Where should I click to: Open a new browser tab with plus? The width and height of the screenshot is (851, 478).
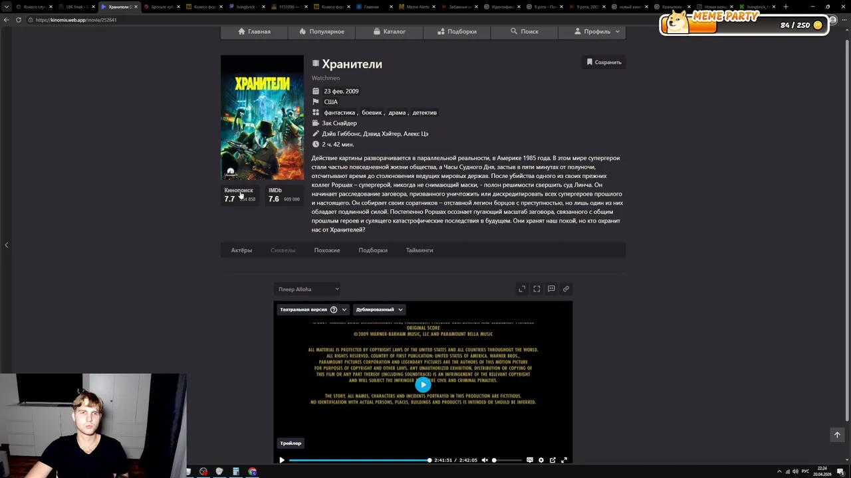point(786,7)
